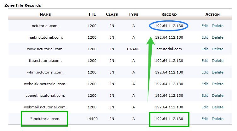
Task: Delete the whm.nctutorial.com. record
Action: [x=217, y=72]
